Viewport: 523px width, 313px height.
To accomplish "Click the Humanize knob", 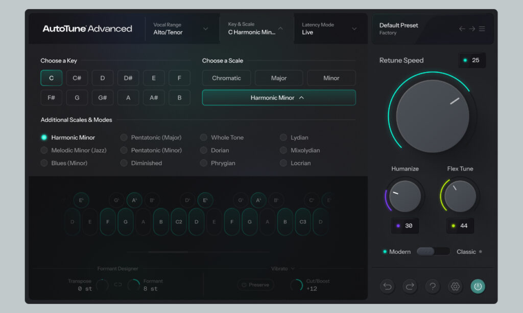I will [x=405, y=196].
